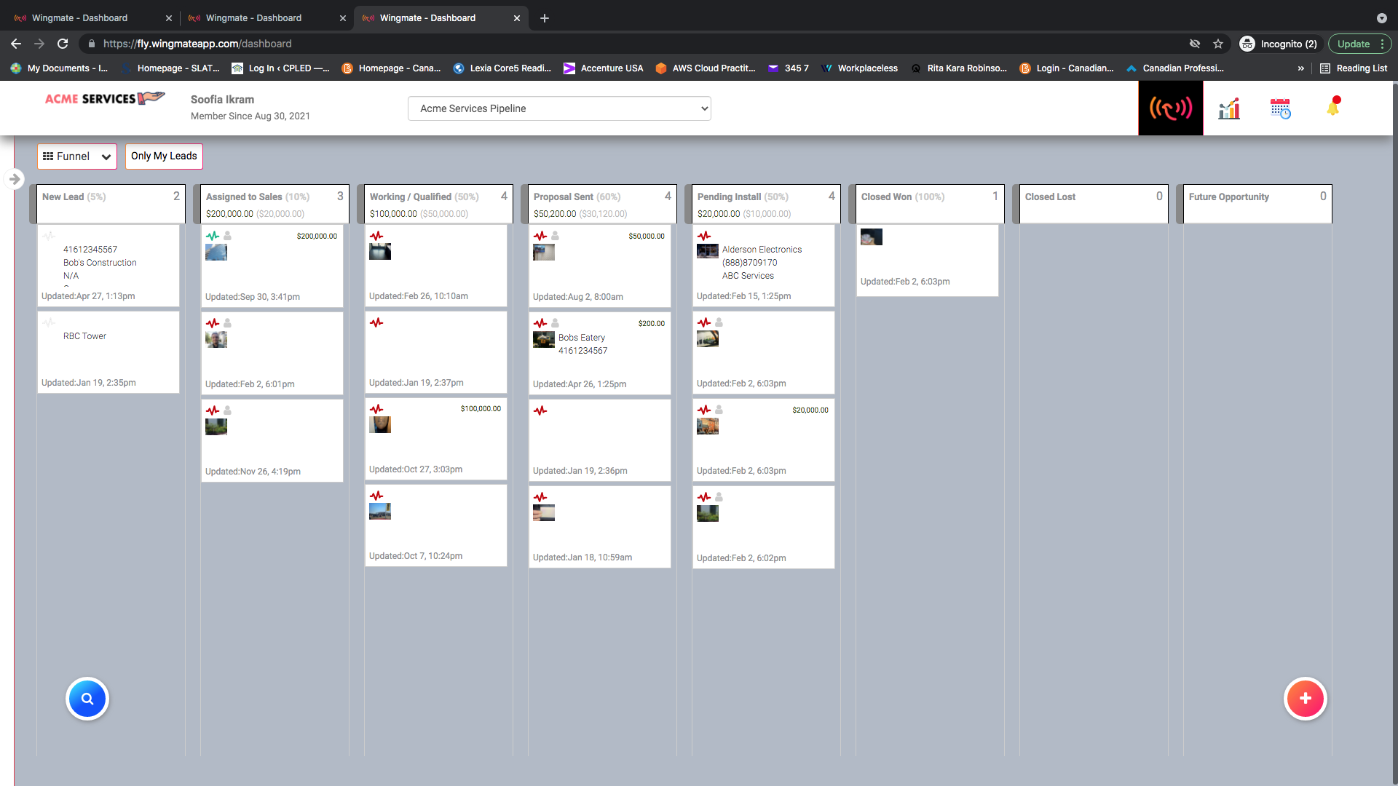Open the RBC Tower lead card
The width and height of the screenshot is (1398, 786).
click(x=108, y=352)
